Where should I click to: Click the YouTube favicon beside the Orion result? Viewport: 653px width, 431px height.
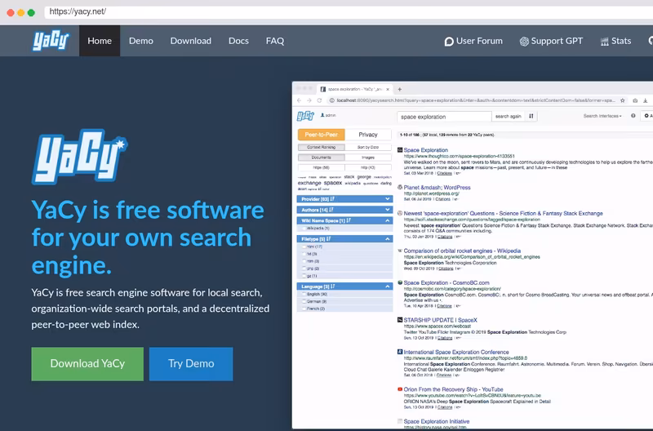pyautogui.click(x=400, y=389)
